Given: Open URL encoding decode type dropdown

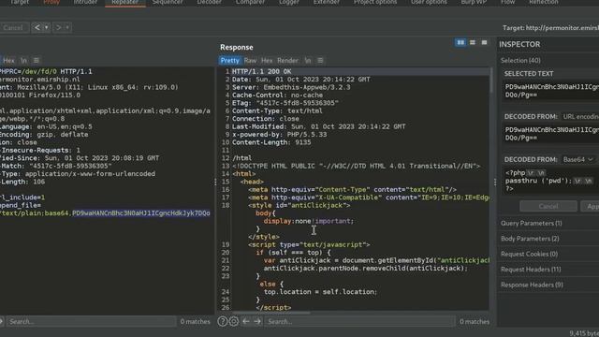Looking at the screenshot, I should (x=580, y=116).
